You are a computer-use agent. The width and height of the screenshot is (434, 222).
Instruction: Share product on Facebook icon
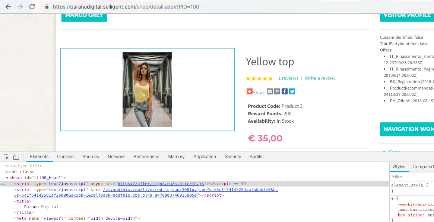coord(285,91)
